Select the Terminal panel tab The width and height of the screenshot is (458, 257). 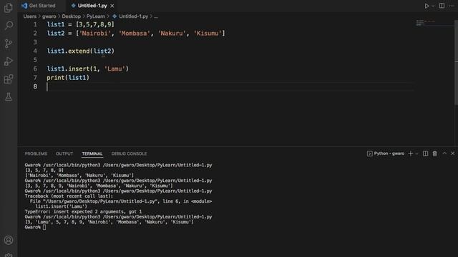coord(92,153)
